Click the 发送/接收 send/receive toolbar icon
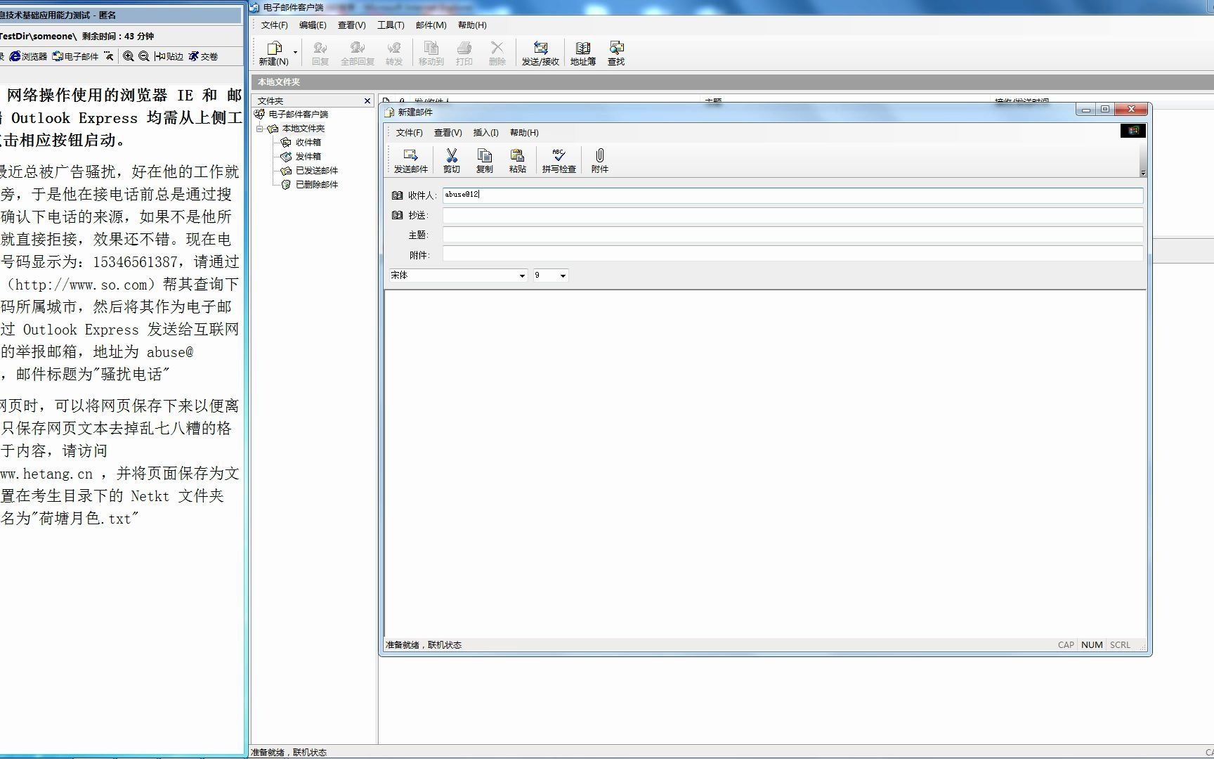1214x759 pixels. pos(540,53)
